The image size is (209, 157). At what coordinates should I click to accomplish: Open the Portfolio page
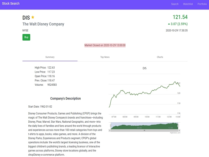(202, 4)
